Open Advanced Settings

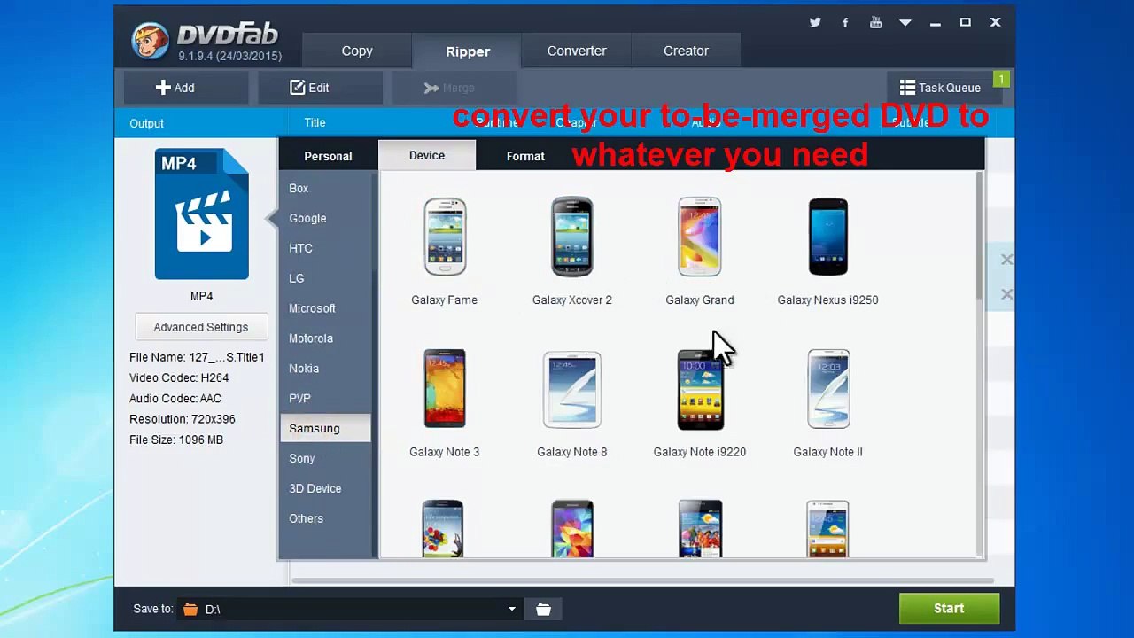(201, 327)
